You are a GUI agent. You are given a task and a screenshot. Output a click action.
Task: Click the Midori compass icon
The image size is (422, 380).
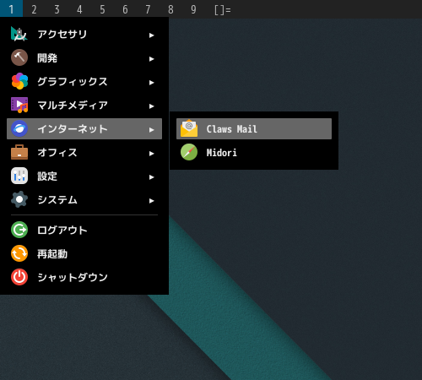(x=189, y=152)
